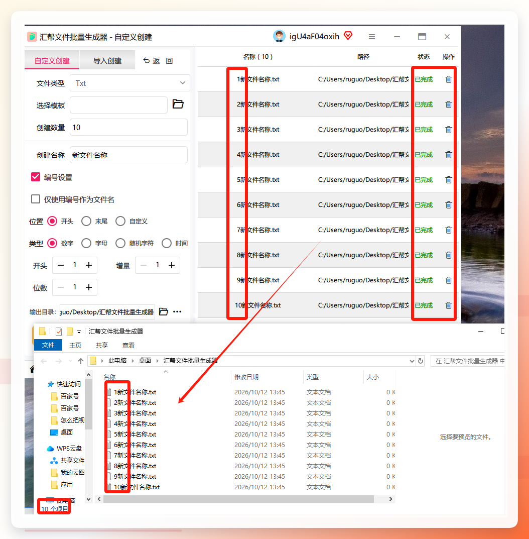Enable 仅使用编号作为文件名 checkbox

(x=36, y=199)
